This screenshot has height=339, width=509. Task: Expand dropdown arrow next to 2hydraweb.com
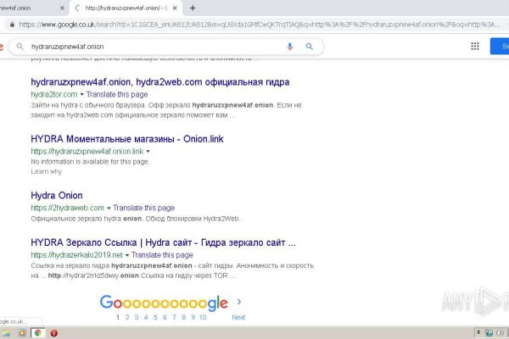(x=109, y=208)
